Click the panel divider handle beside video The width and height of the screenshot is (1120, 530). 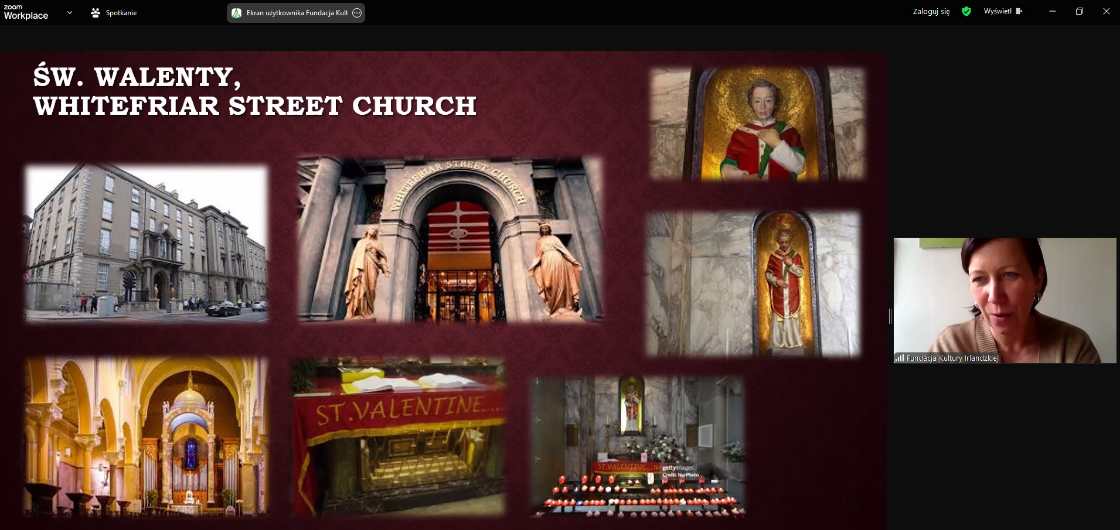(890, 316)
